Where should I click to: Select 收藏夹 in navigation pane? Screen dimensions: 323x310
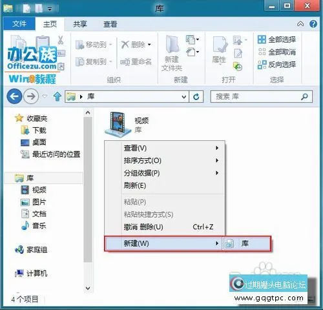(31, 118)
